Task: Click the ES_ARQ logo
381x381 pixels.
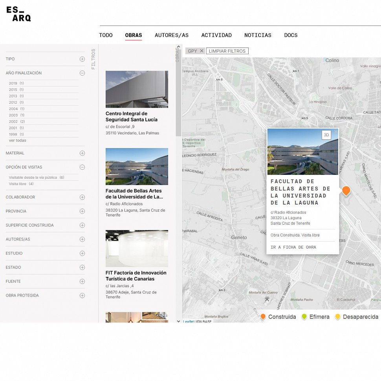Action: pyautogui.click(x=18, y=14)
